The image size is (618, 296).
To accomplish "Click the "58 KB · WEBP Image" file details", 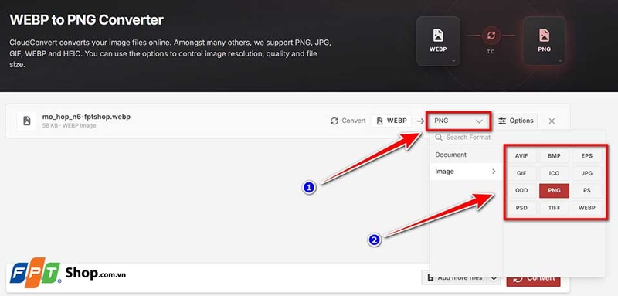I will tap(69, 126).
